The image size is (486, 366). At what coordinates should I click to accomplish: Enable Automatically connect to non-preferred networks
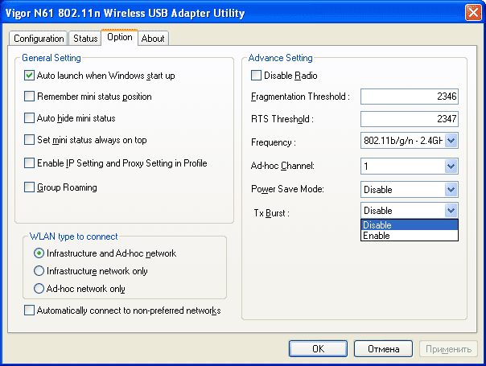[x=29, y=310]
